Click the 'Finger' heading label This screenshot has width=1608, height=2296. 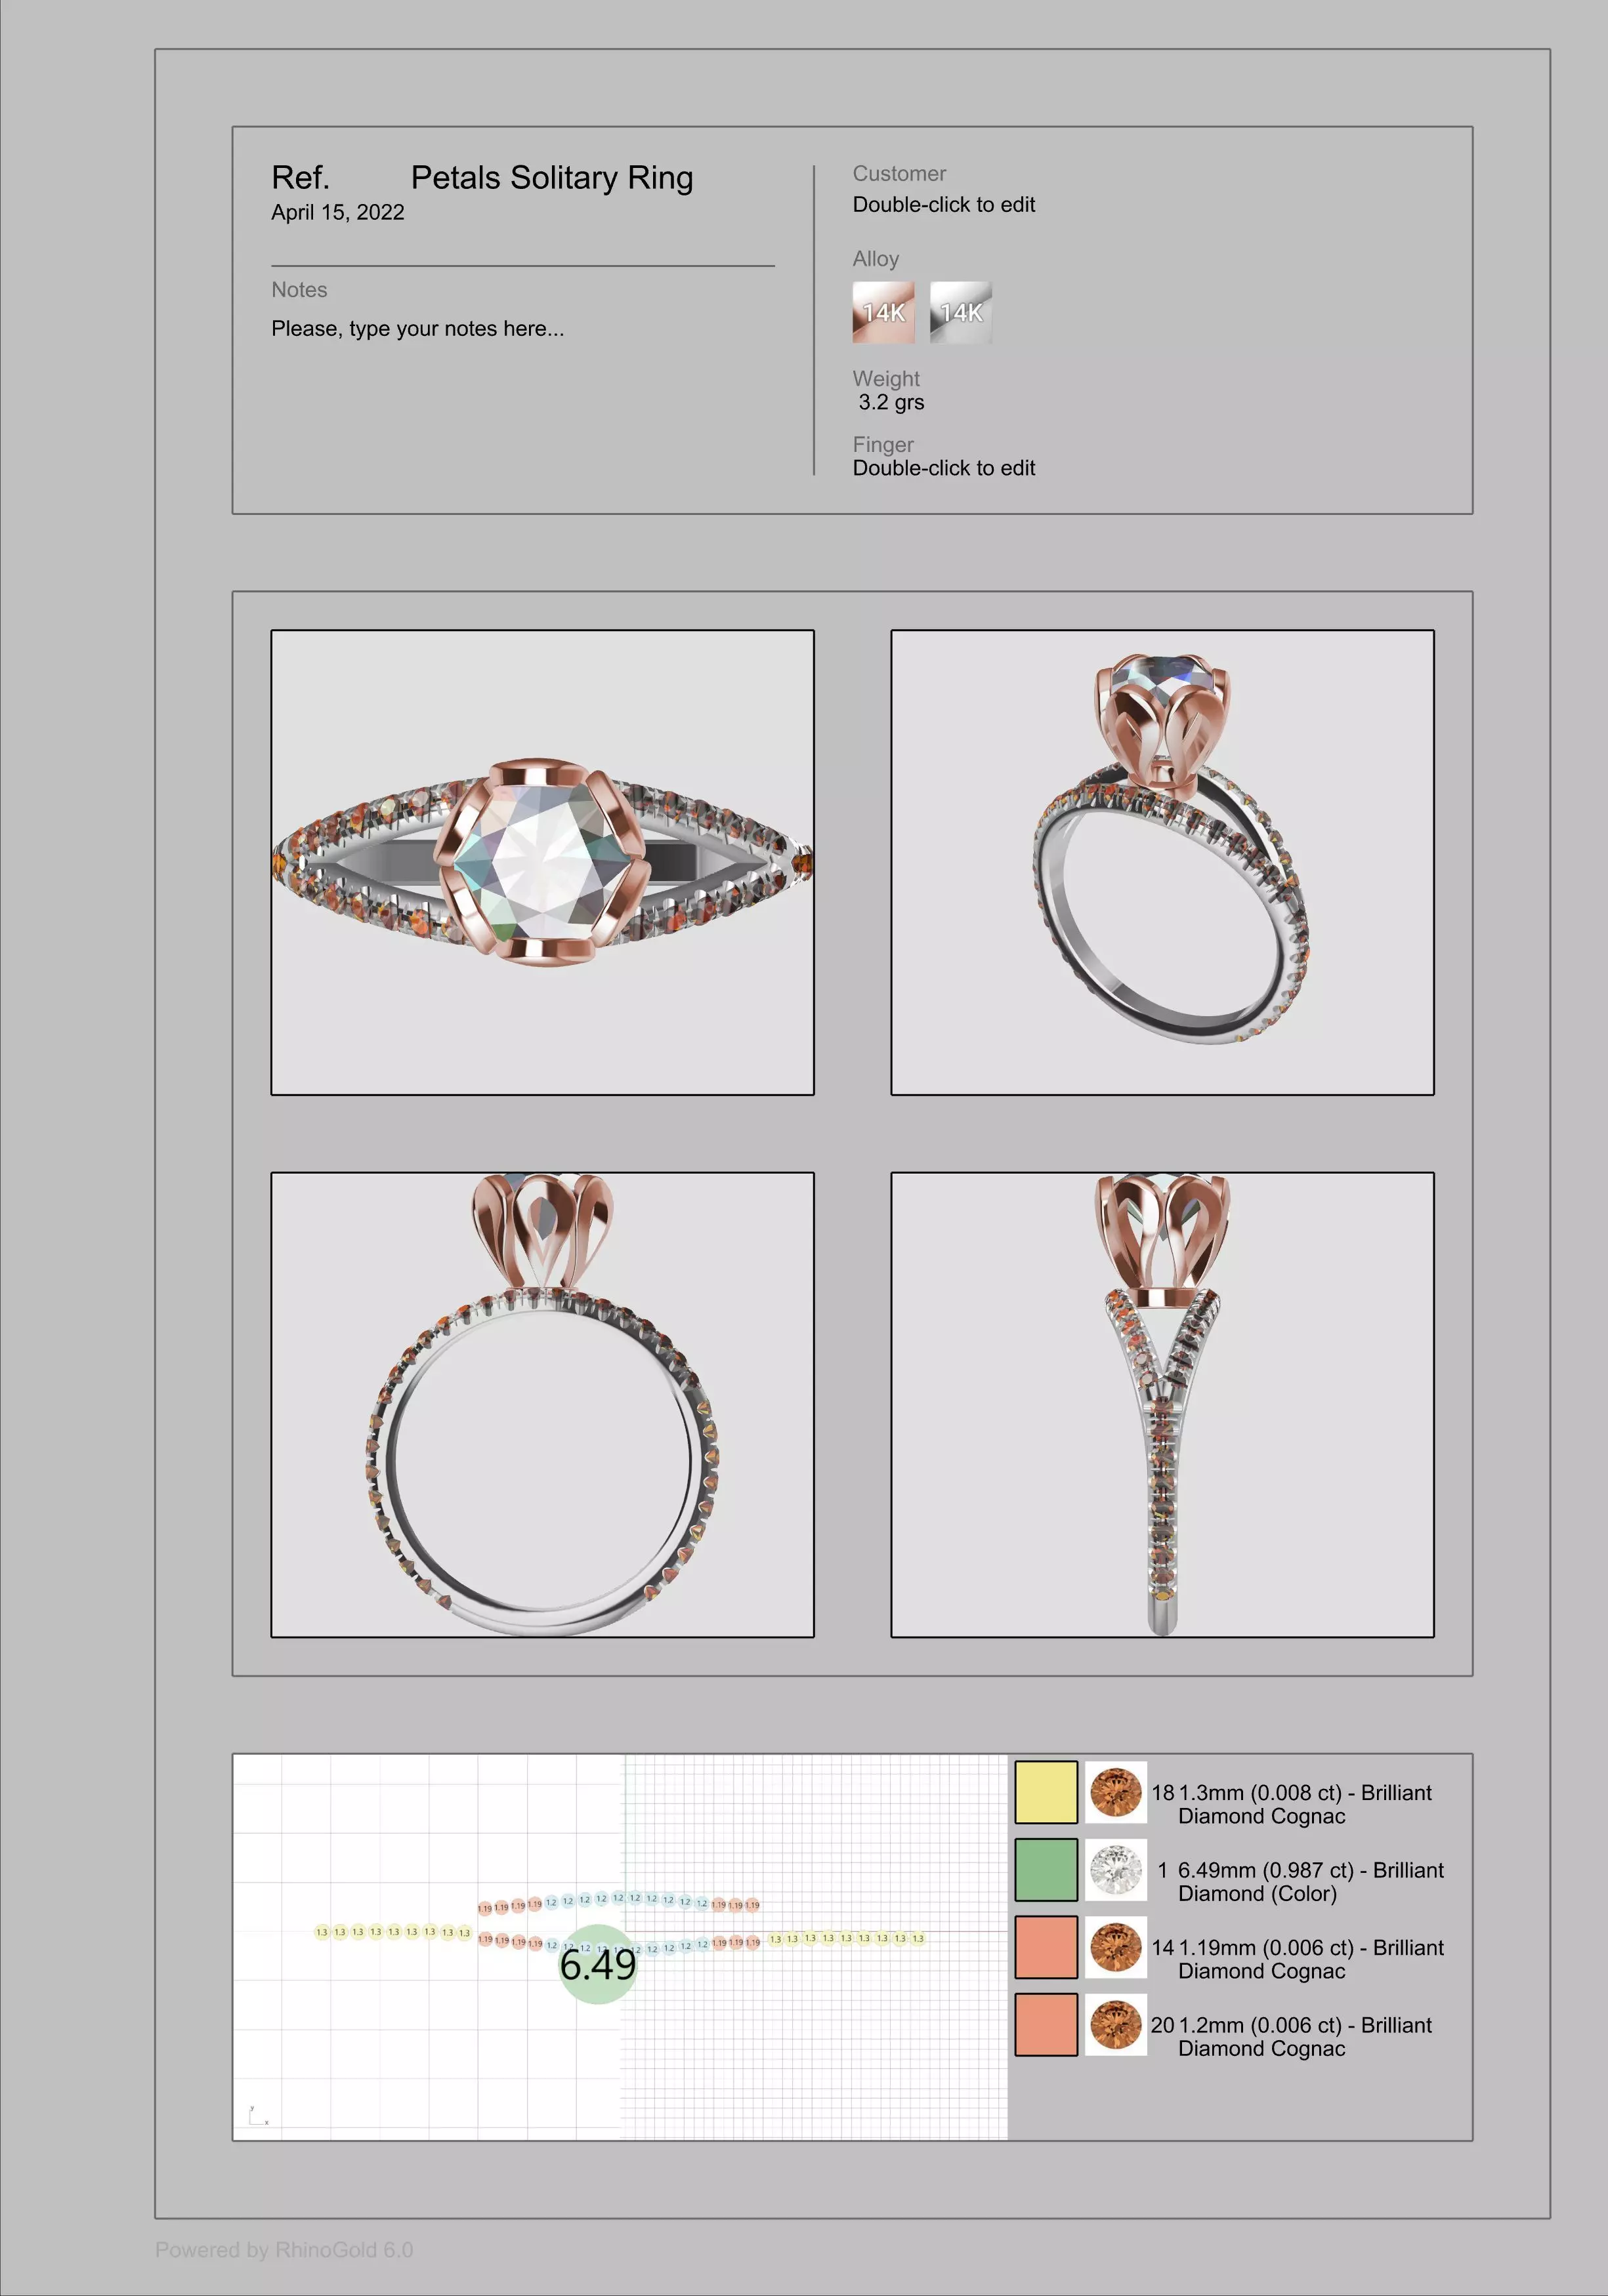[883, 444]
